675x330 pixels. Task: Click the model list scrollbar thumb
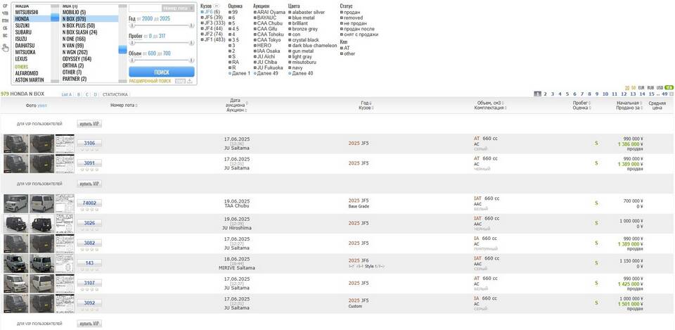coord(122,49)
